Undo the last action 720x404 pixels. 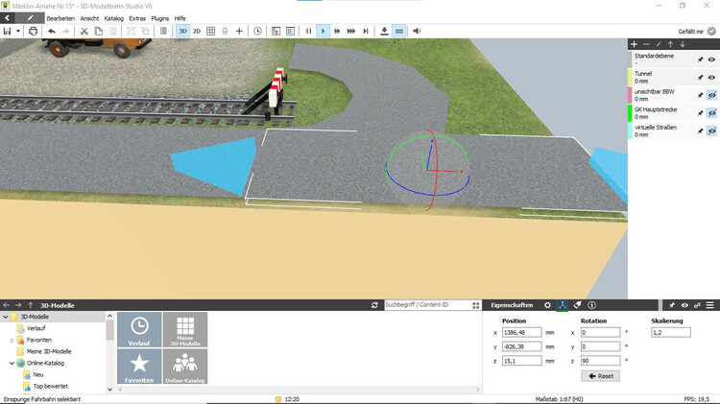tap(52, 32)
